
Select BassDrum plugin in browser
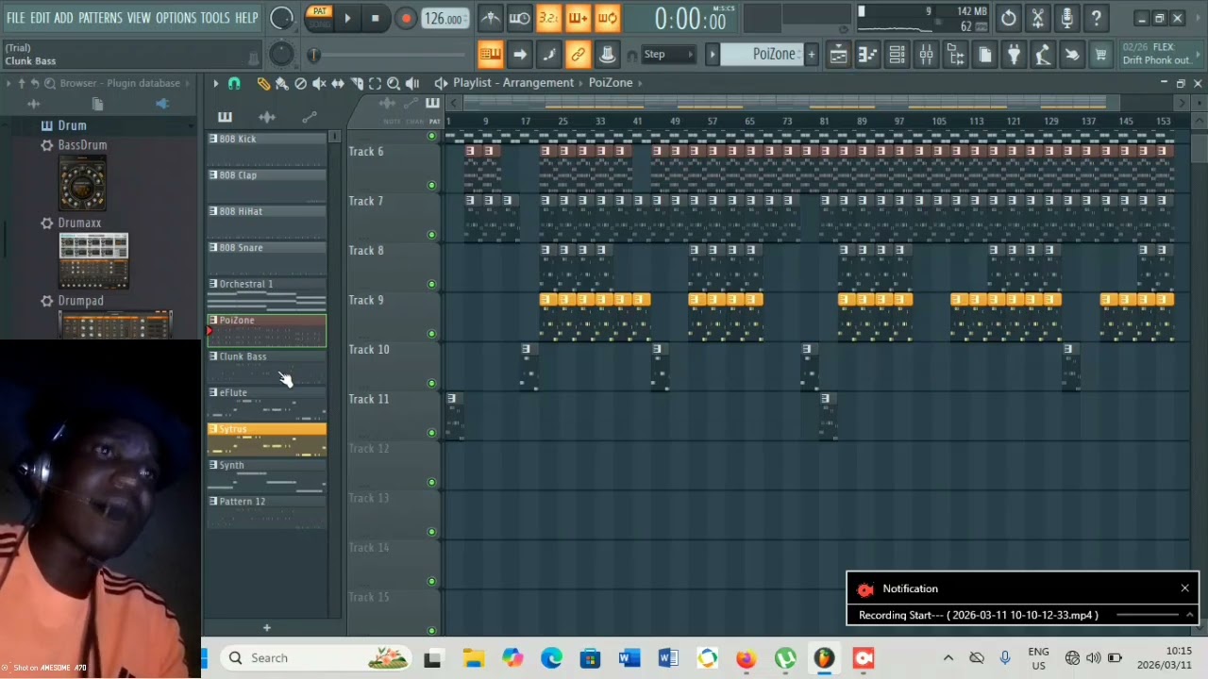tap(82, 145)
